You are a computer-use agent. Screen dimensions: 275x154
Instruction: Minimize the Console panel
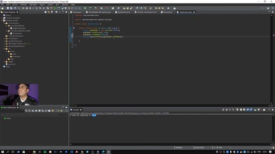click(269, 110)
